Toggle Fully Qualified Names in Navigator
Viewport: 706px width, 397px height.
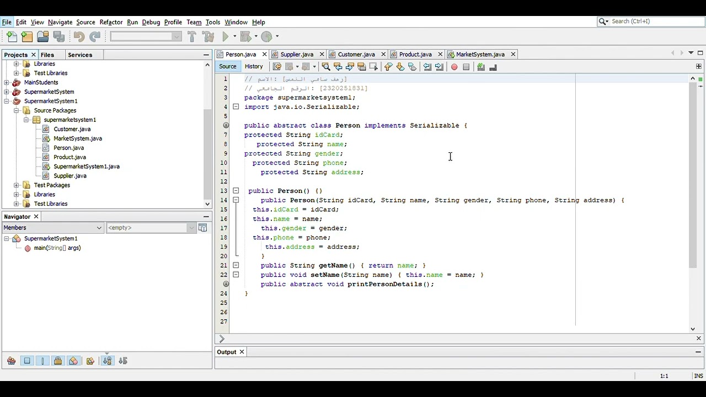click(90, 361)
